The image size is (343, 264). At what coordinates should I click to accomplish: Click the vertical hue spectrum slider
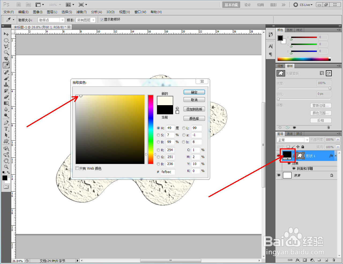pyautogui.click(x=151, y=129)
